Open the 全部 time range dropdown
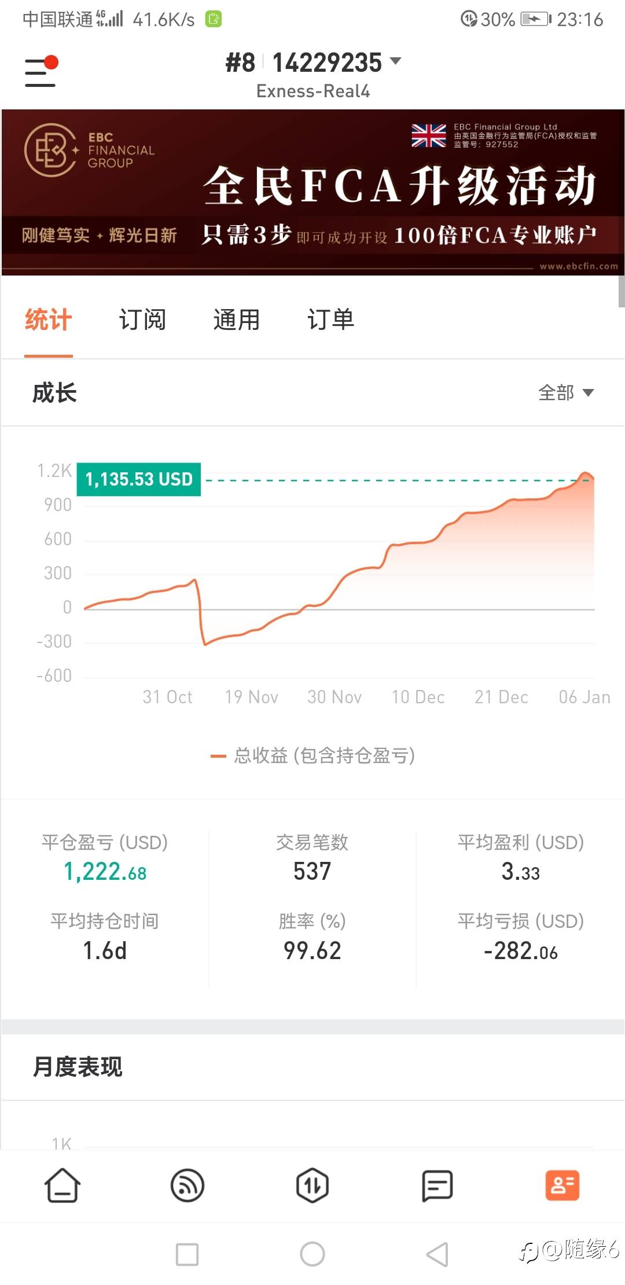Viewport: 625px width, 1285px height. point(565,393)
